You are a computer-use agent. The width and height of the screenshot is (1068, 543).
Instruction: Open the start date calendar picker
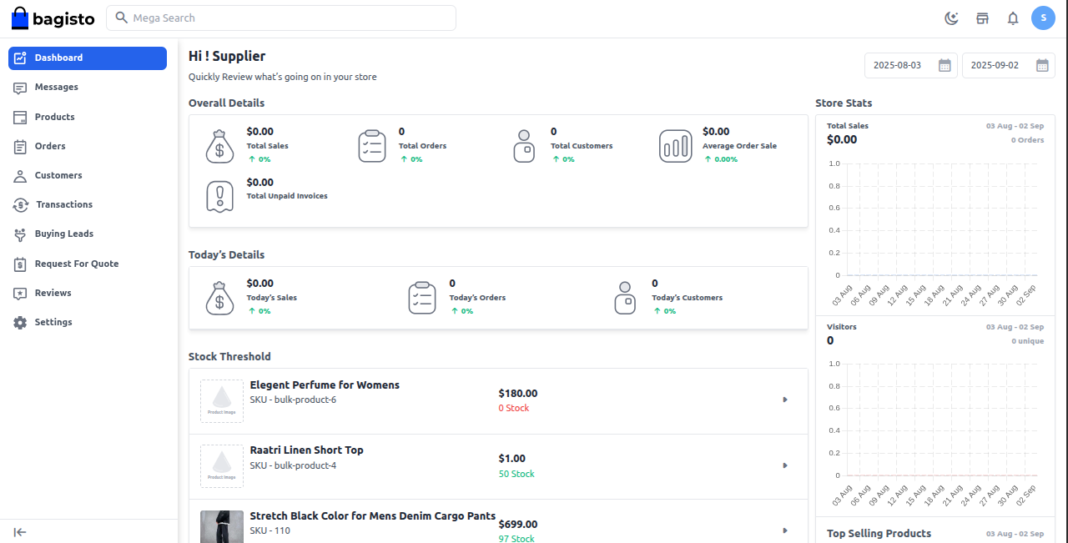946,65
